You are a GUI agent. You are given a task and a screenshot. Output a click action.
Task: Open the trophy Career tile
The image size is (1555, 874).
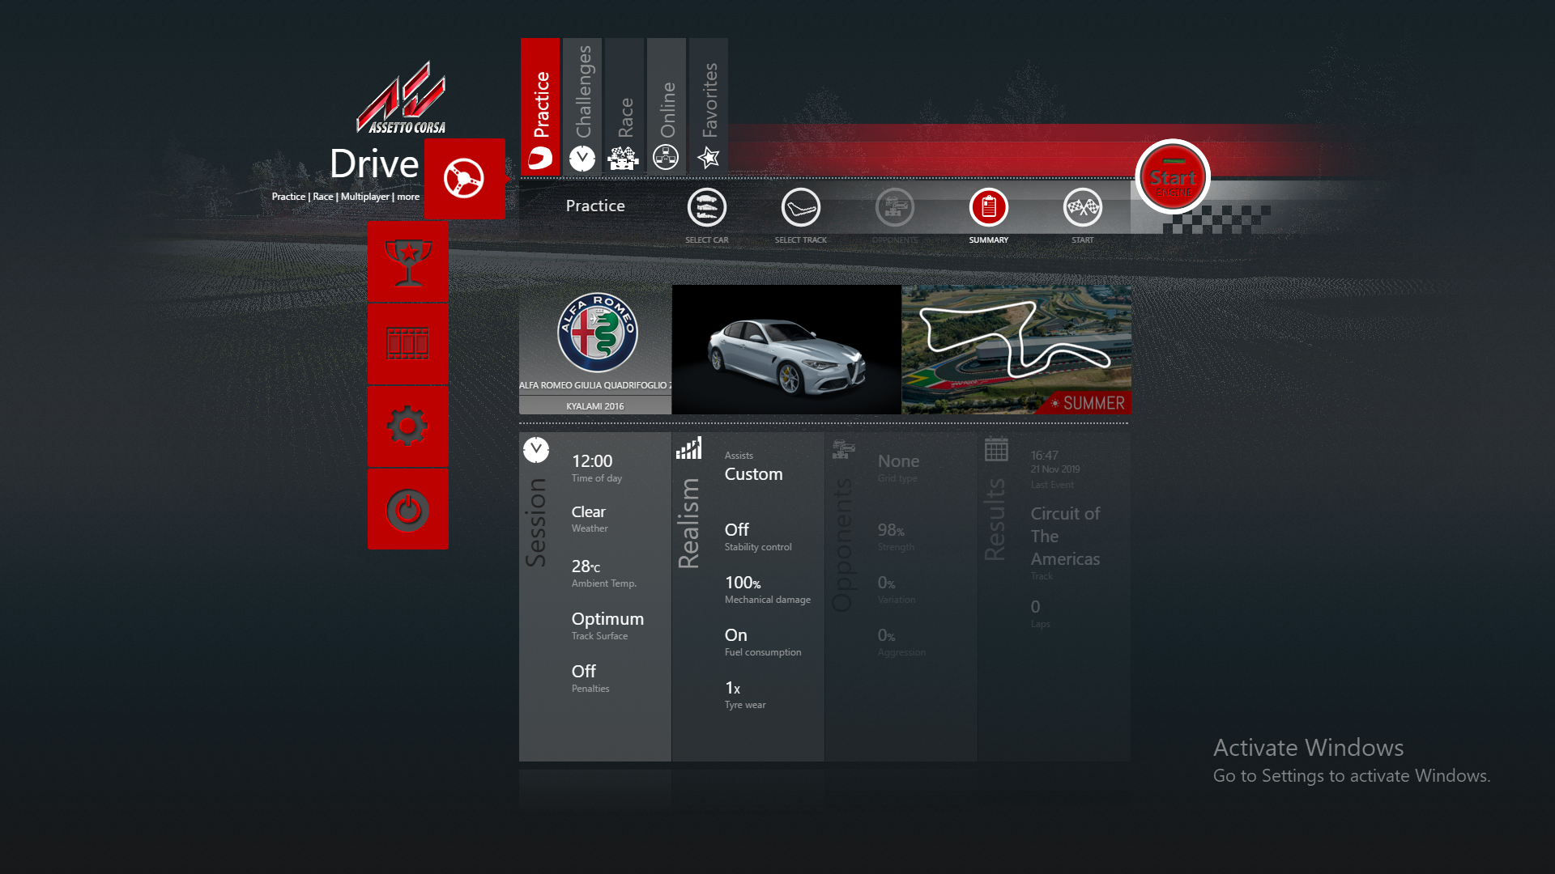(x=407, y=262)
